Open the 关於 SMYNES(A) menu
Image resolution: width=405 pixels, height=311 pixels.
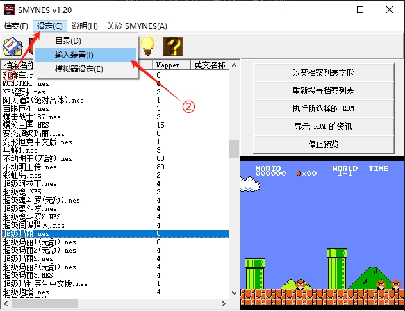tap(137, 26)
